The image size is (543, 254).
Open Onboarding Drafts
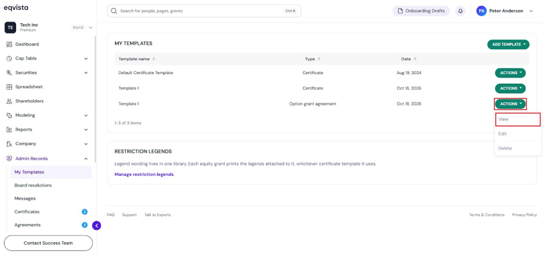421,11
